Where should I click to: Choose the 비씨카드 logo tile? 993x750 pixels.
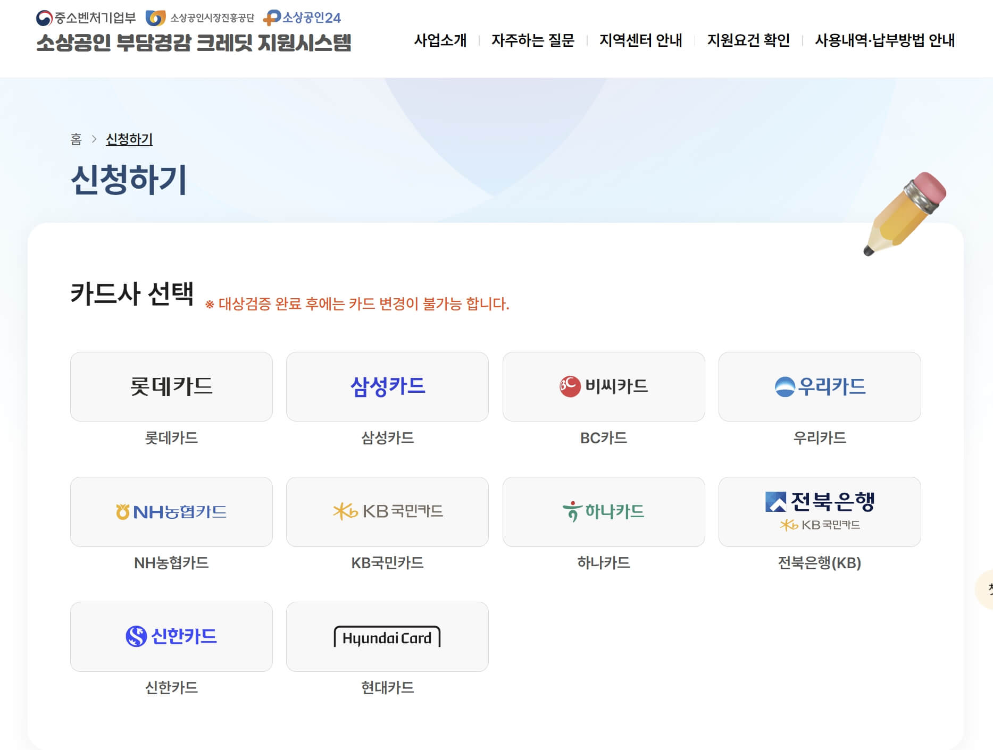click(x=604, y=386)
